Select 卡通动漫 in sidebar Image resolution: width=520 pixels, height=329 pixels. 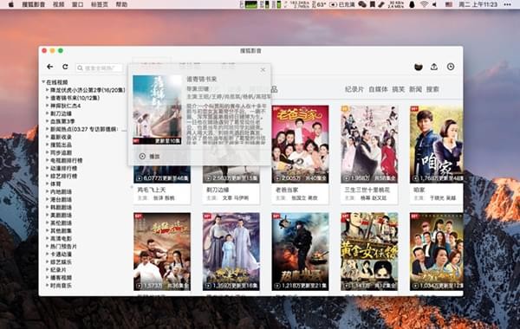coord(61,255)
